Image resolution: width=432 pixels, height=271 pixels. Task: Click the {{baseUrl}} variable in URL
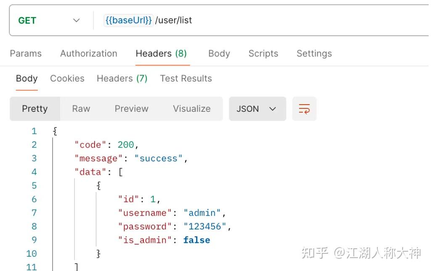(x=128, y=20)
